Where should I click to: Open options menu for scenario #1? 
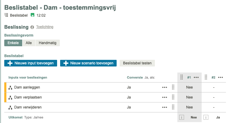coord(196,77)
